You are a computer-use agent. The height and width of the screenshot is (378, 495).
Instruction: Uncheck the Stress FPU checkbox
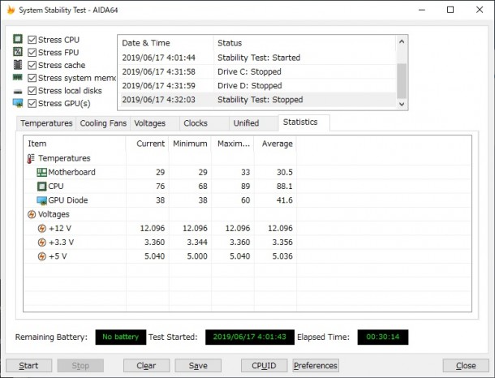(32, 53)
